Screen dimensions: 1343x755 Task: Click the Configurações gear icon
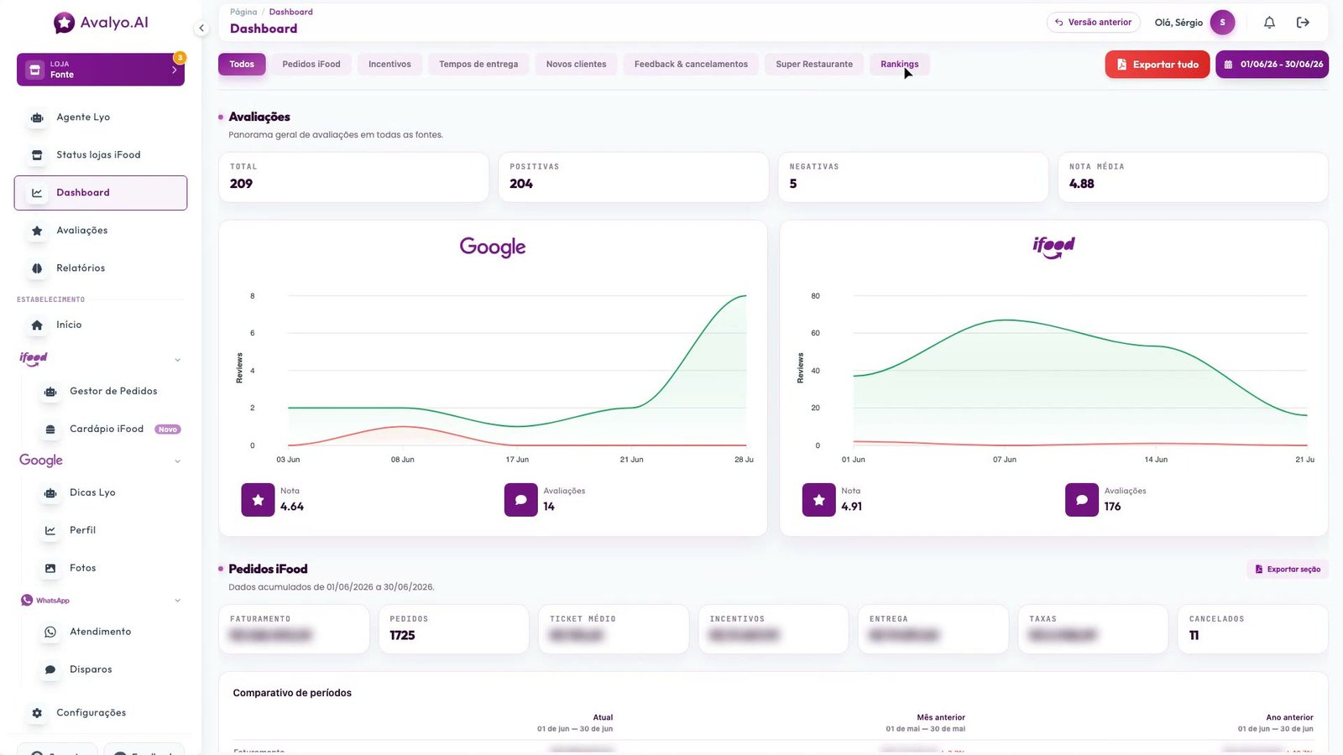coord(37,713)
